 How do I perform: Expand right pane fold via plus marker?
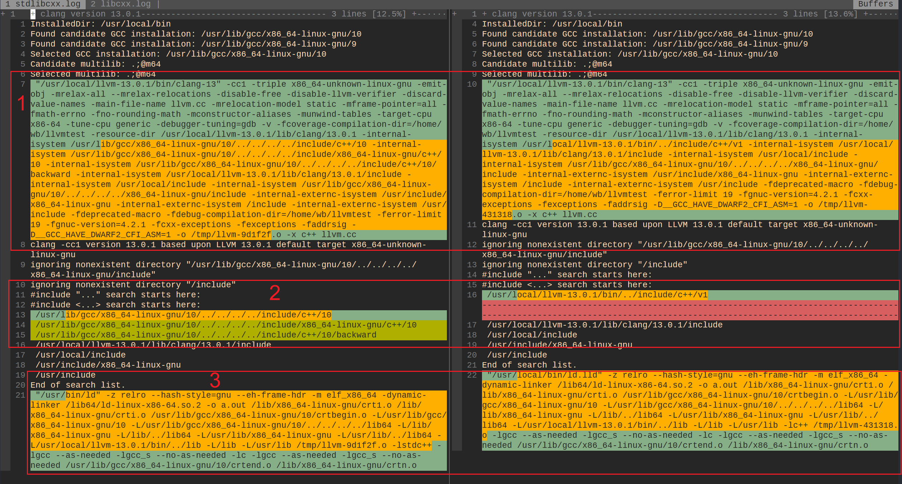click(454, 14)
